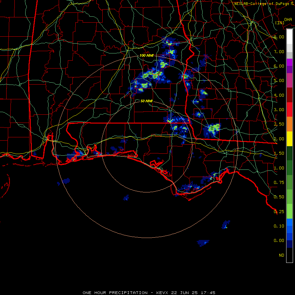Click the 8.00 legend value

point(279,37)
